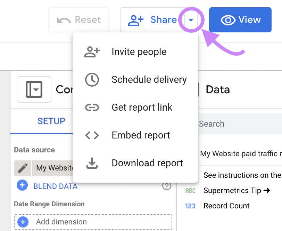282x231 pixels.
Task: Click the BLEND DATA plus control
Action: (x=22, y=185)
